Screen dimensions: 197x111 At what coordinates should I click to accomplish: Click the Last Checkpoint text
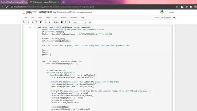[64, 12]
